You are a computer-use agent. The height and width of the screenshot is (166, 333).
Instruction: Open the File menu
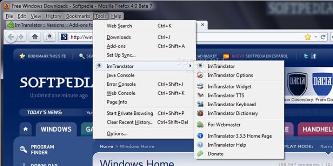9,16
